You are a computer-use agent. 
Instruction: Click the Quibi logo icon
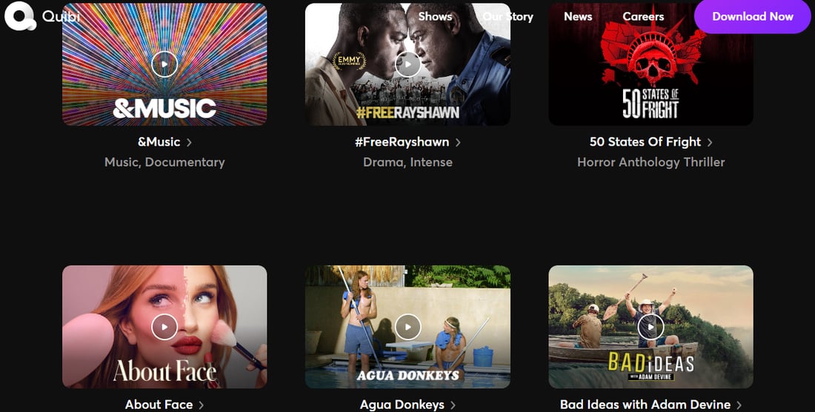point(20,16)
